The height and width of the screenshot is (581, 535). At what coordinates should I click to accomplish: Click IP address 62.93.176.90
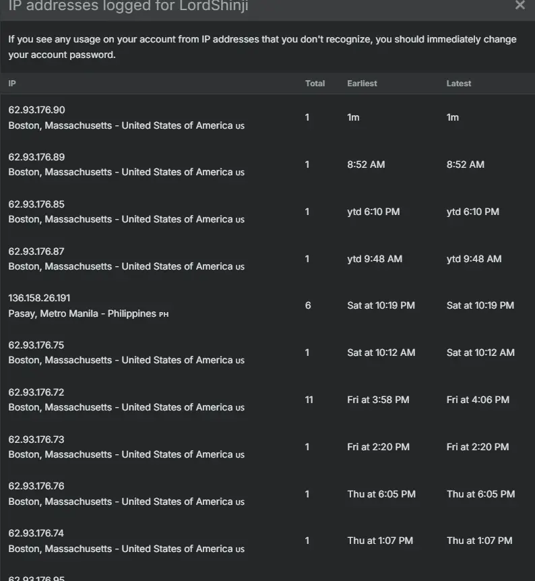pos(36,110)
